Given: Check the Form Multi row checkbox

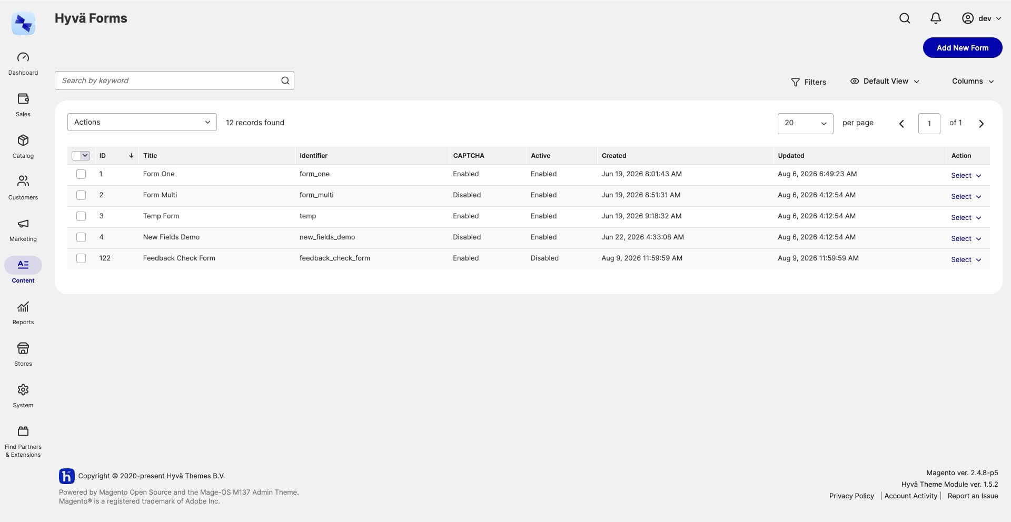Looking at the screenshot, I should pos(81,195).
